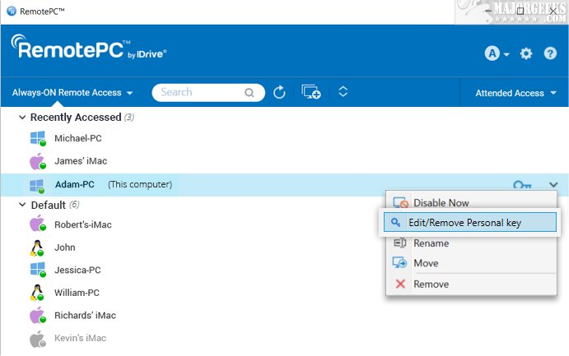569x356 pixels.
Task: Choose Disable Now from context menu
Action: tap(471, 201)
